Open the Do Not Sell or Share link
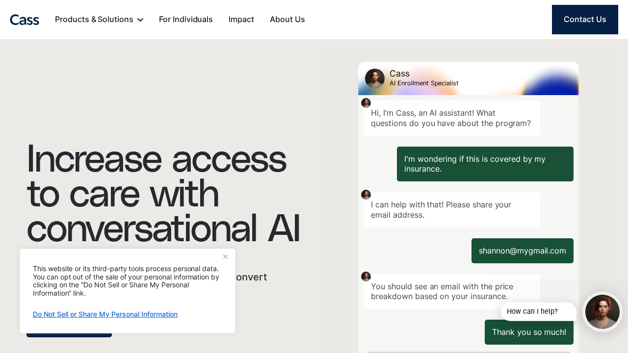 pos(105,314)
